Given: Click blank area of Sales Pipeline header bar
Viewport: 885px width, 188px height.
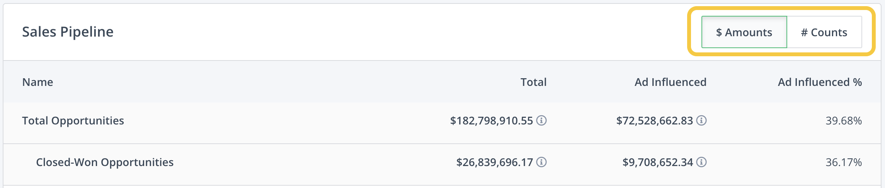Looking at the screenshot, I should (x=386, y=32).
